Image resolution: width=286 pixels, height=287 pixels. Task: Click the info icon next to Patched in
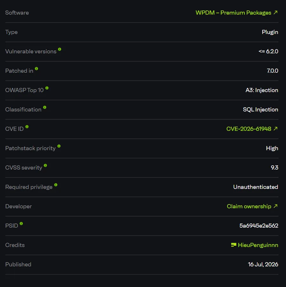[x=36, y=69]
